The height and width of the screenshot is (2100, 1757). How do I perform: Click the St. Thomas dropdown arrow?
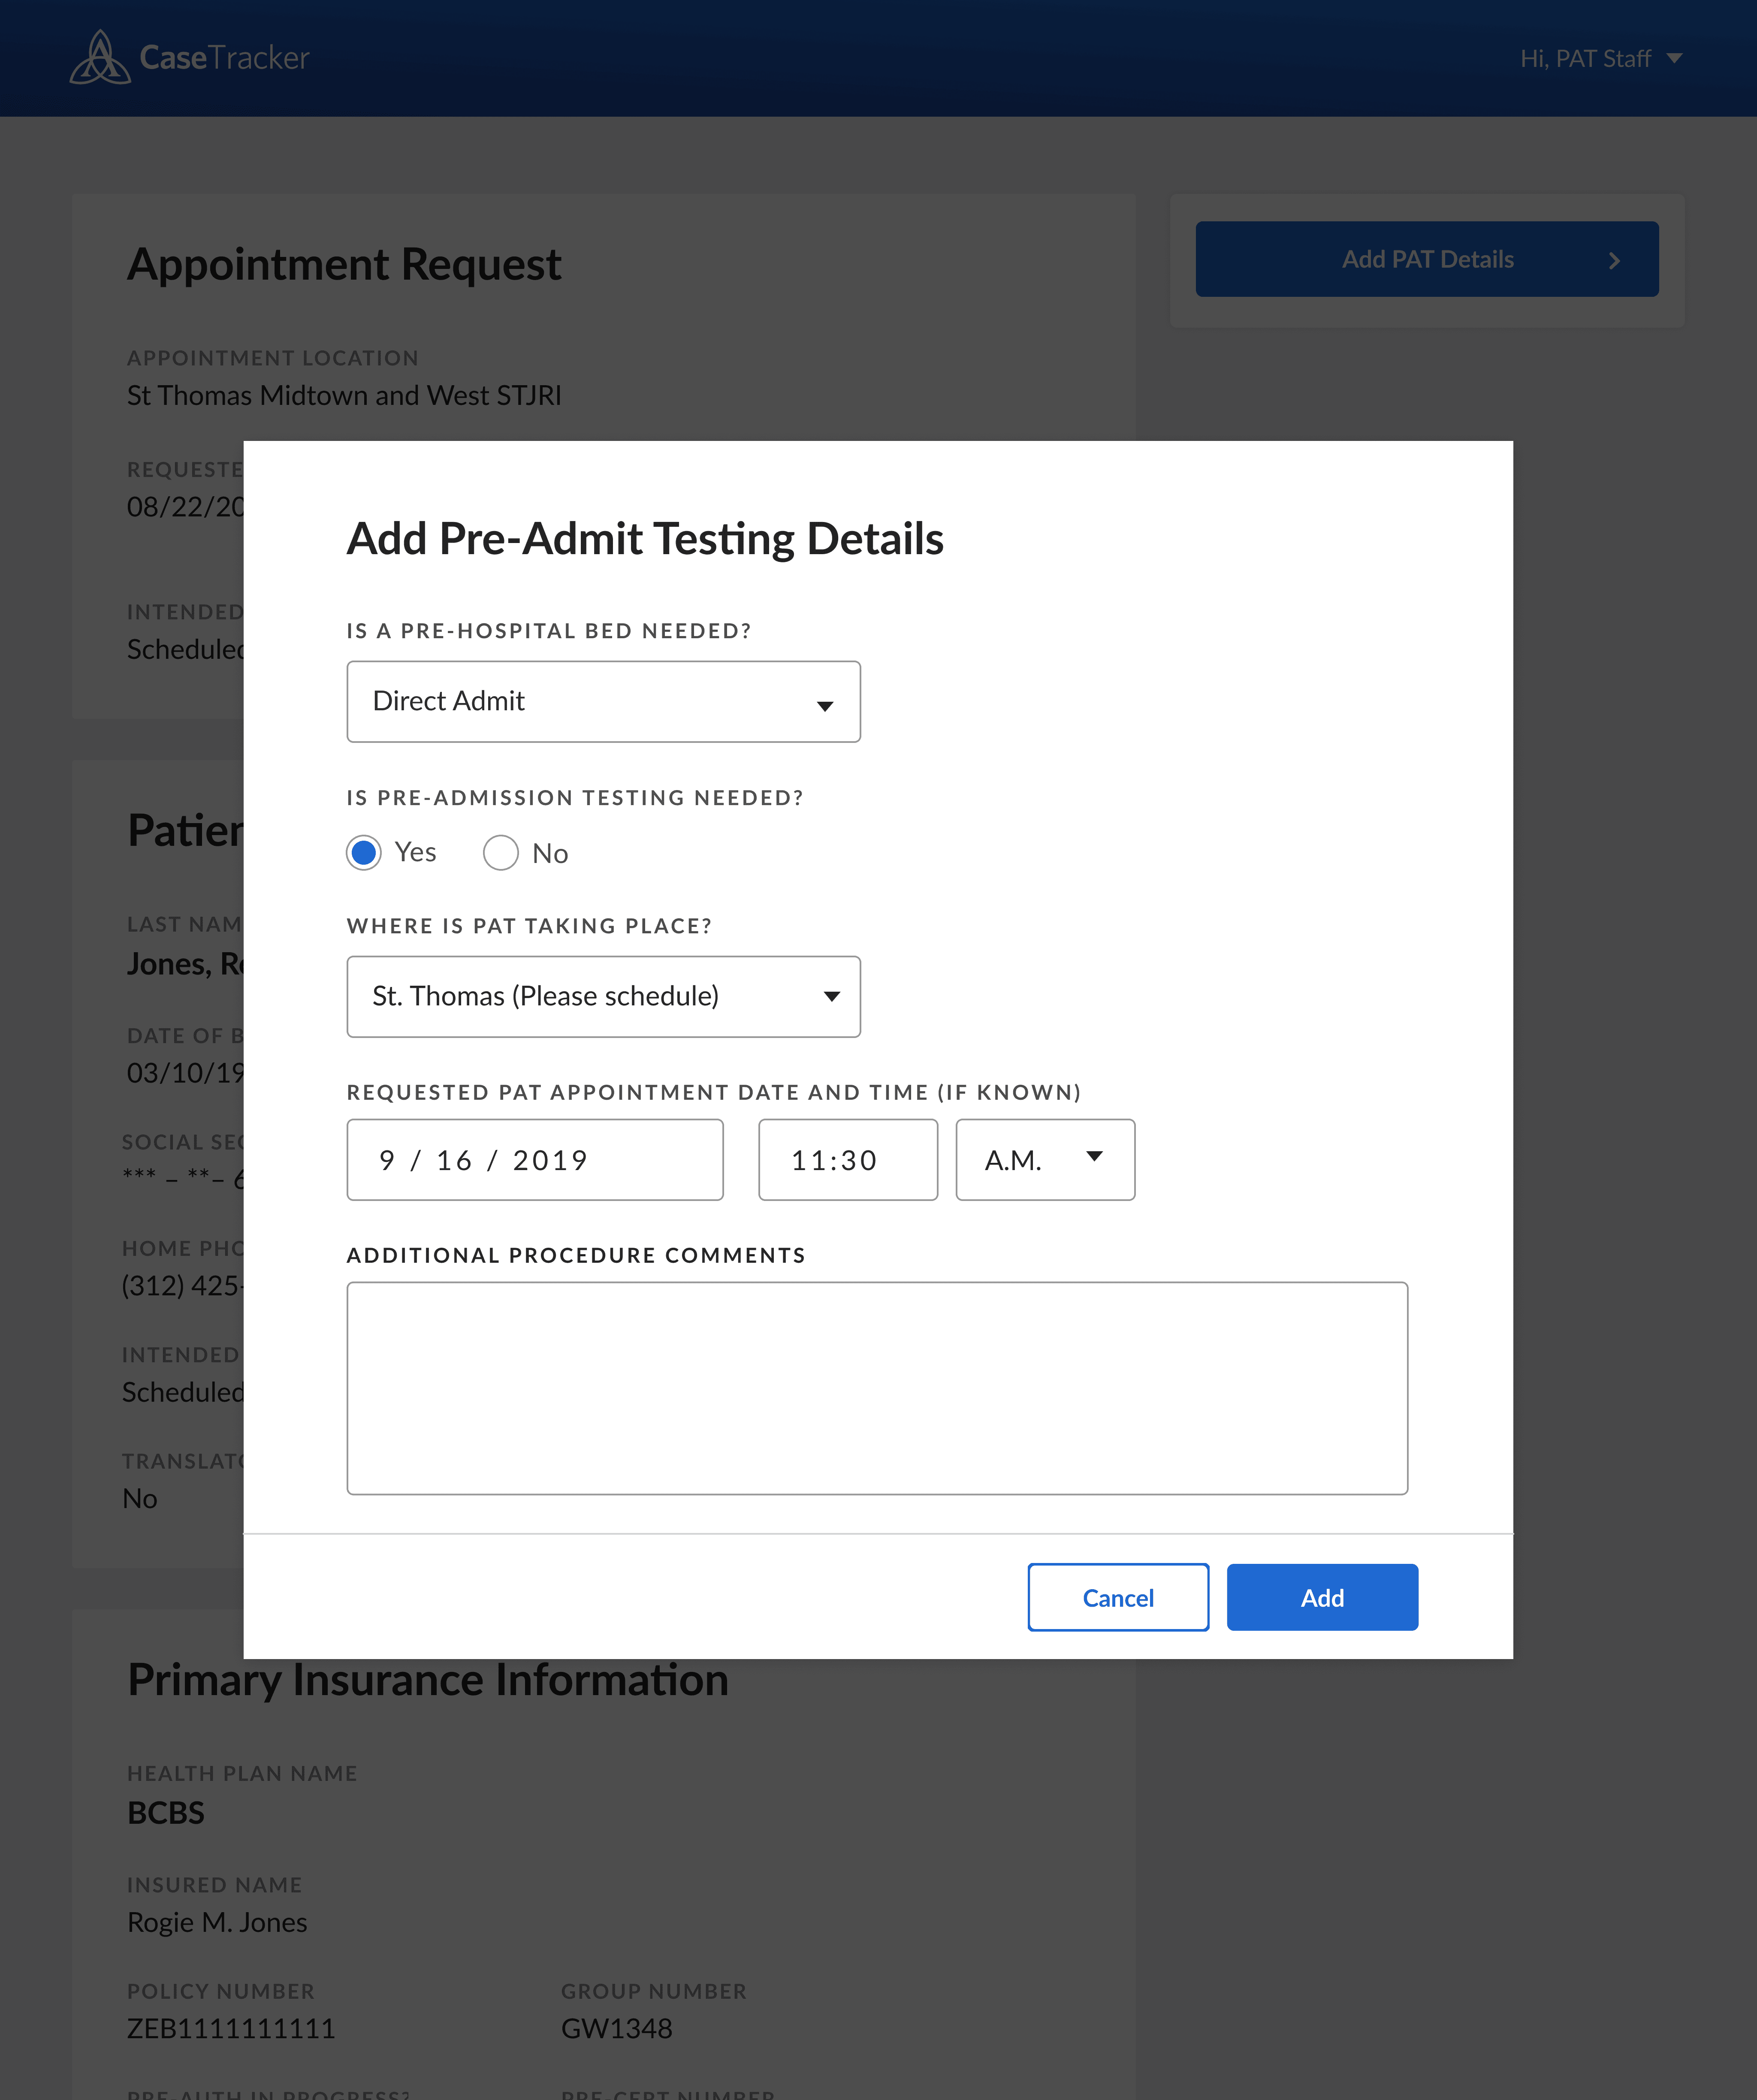tap(831, 996)
